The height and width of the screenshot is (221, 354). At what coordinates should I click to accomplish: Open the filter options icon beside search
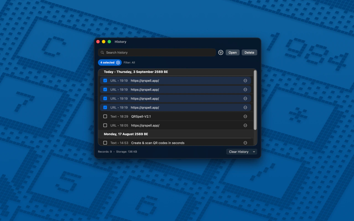point(221,52)
